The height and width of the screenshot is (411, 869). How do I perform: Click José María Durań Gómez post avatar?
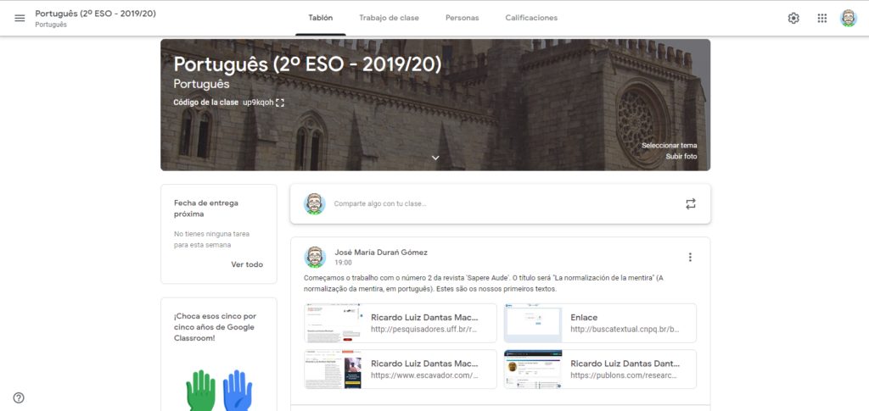[315, 257]
